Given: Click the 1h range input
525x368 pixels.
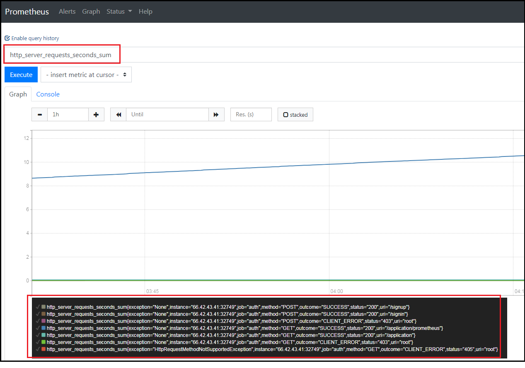Looking at the screenshot, I should point(68,115).
